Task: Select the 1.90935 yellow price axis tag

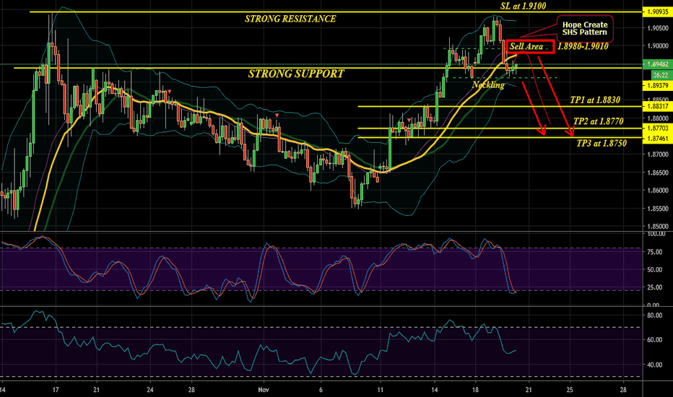Action: [x=656, y=13]
